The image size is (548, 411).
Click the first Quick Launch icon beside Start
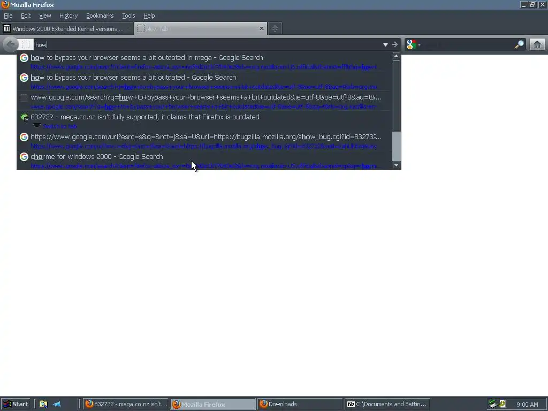43,404
